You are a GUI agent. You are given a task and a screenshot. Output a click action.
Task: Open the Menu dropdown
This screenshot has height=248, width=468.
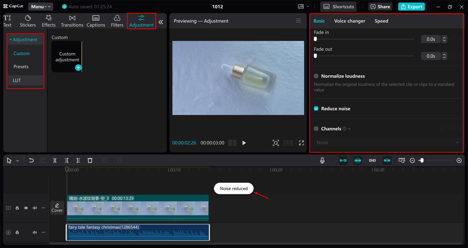41,7
